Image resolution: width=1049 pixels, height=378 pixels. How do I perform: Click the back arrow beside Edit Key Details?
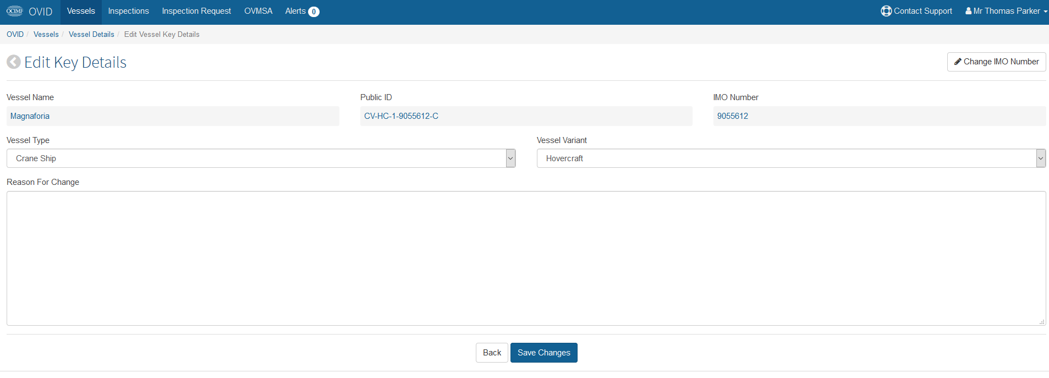14,62
